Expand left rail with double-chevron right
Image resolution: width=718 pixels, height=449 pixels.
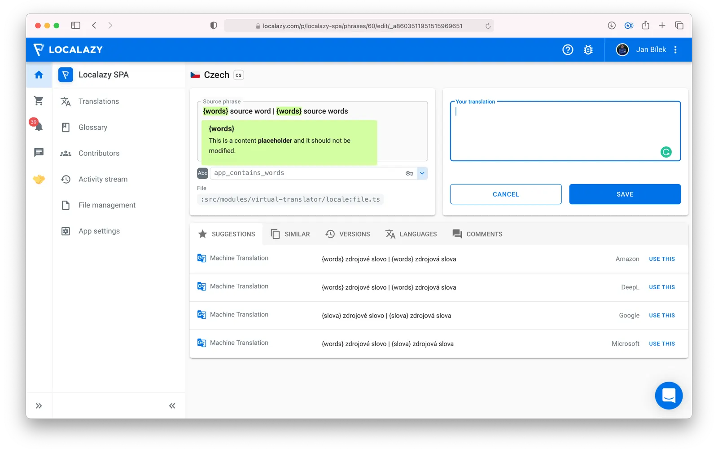[x=39, y=406]
